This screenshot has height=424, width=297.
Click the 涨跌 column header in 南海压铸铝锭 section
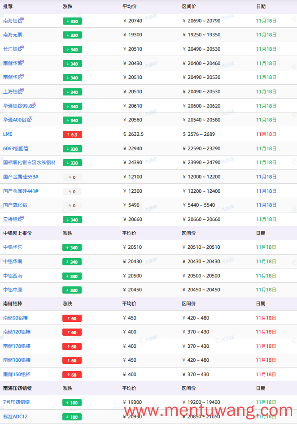(67, 389)
